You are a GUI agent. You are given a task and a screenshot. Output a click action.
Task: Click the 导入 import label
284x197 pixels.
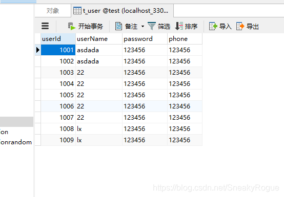pos(226,27)
